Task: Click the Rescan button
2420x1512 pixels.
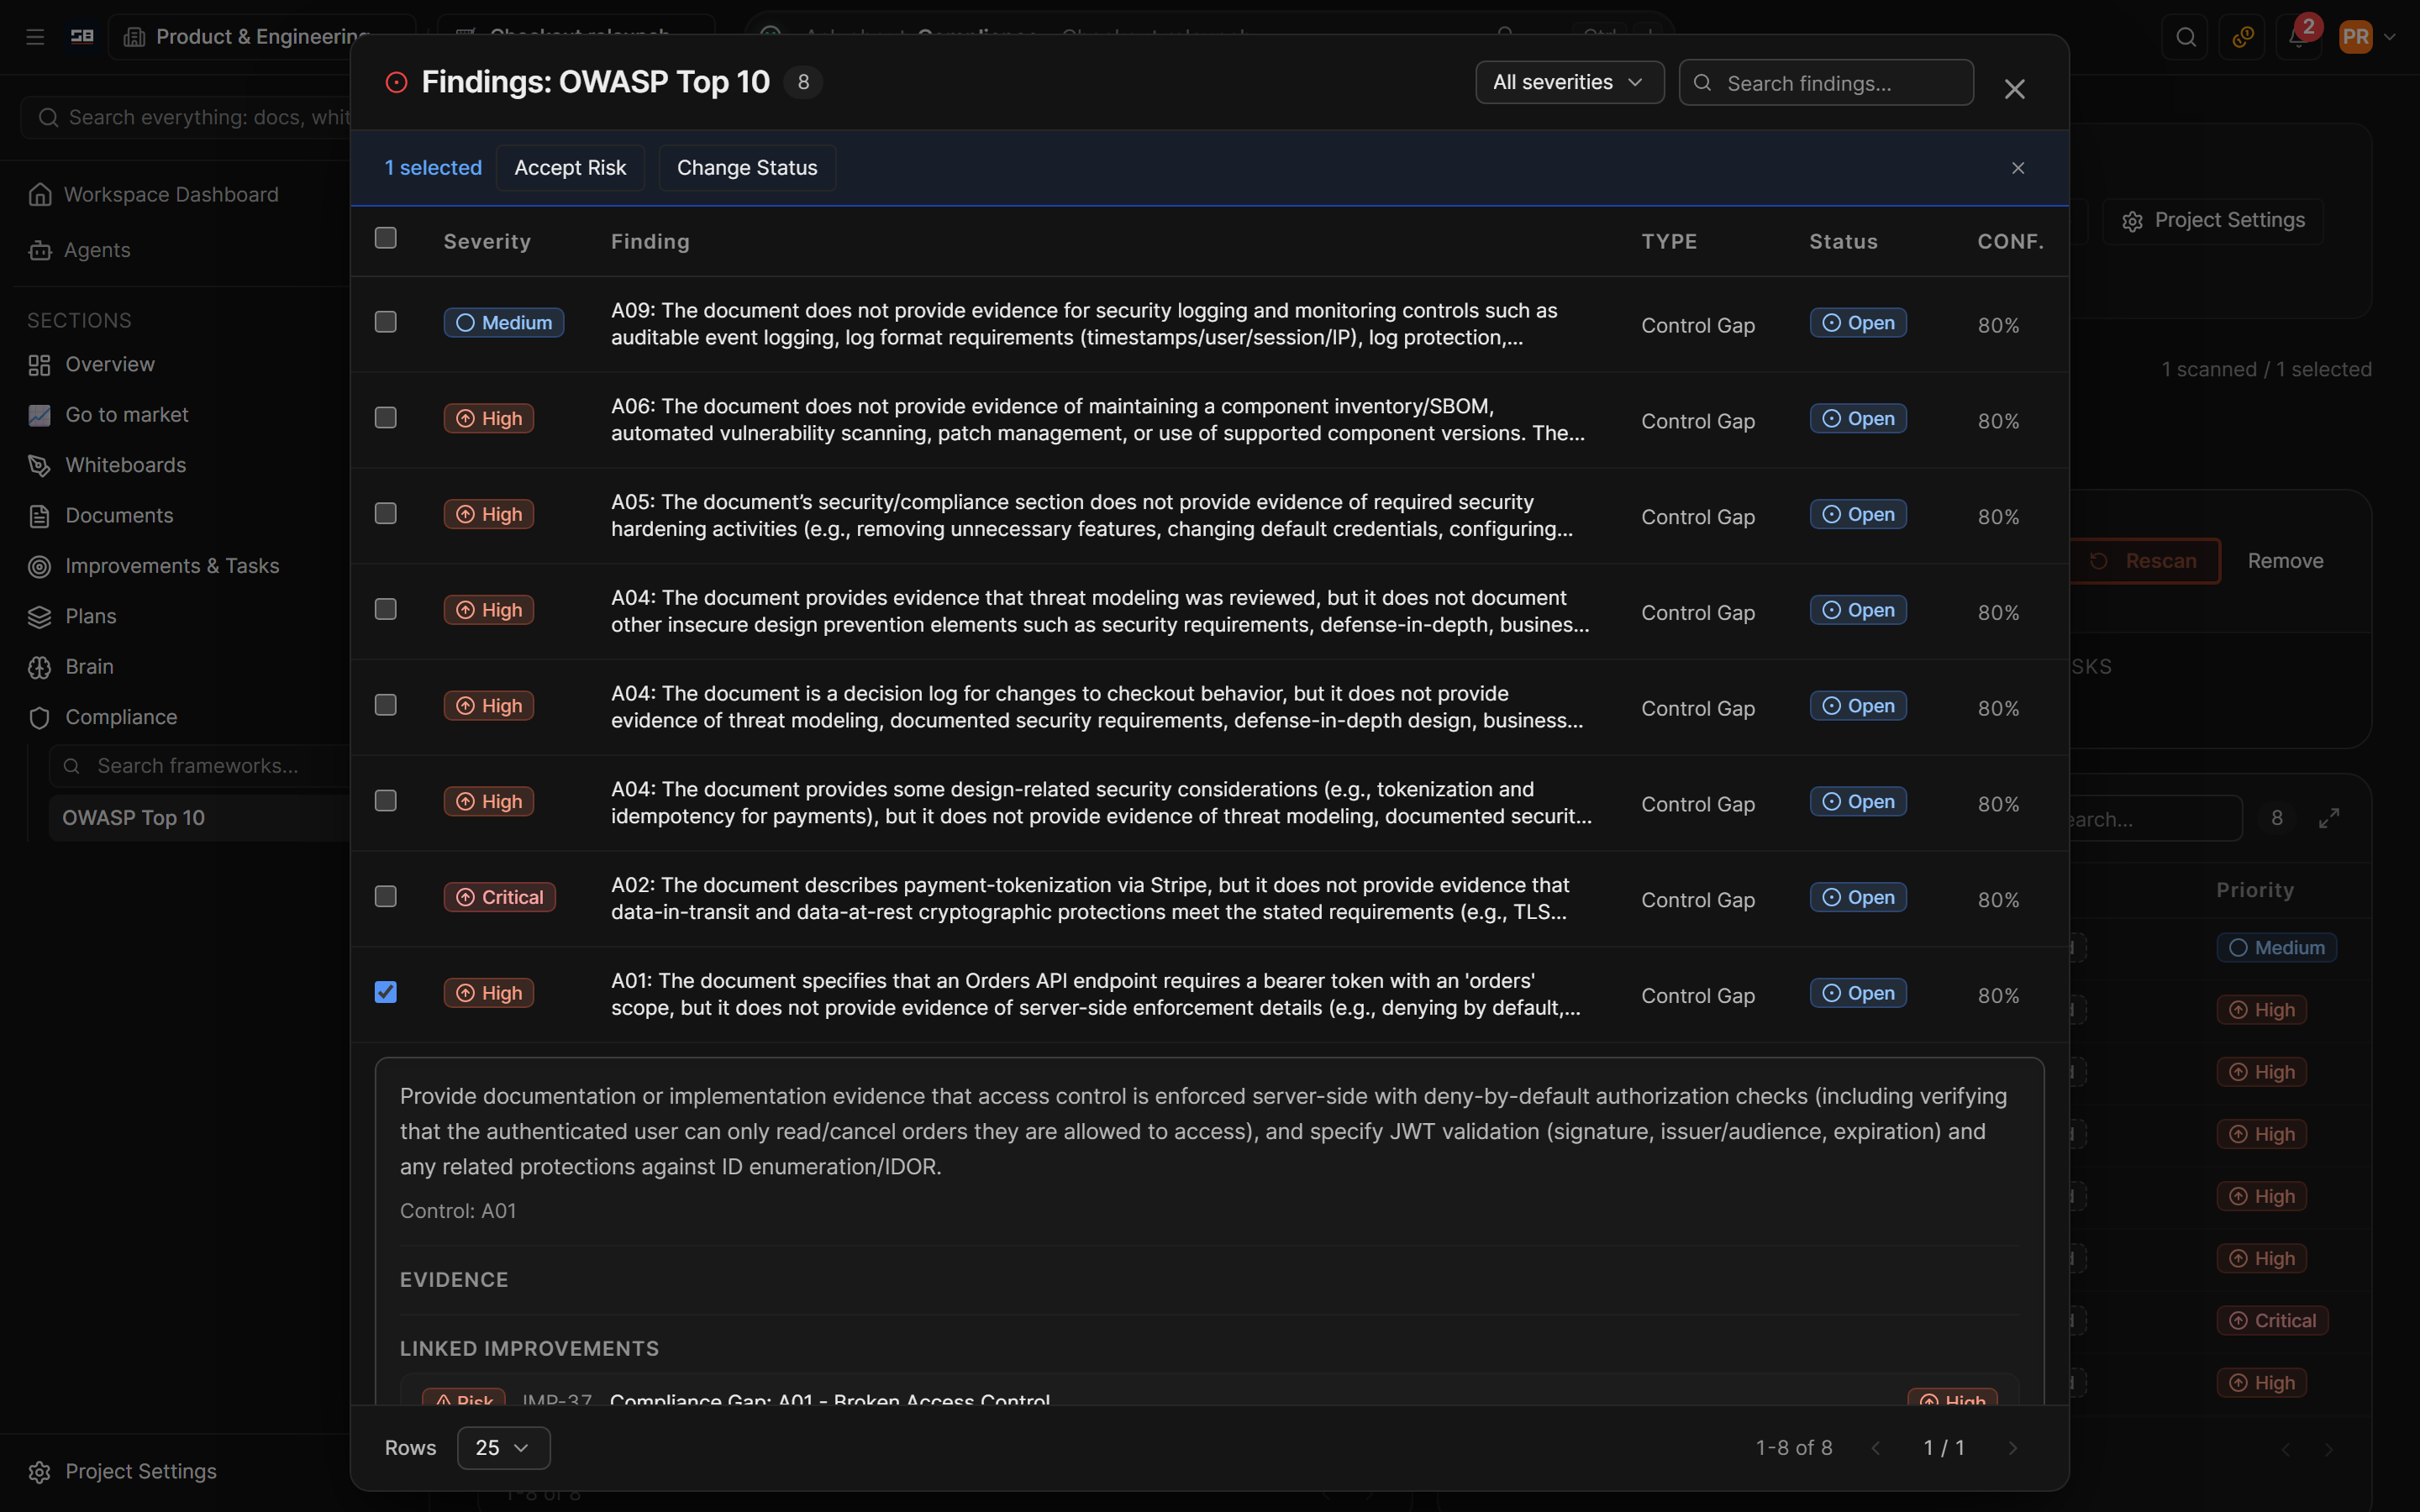Action: click(x=2144, y=561)
